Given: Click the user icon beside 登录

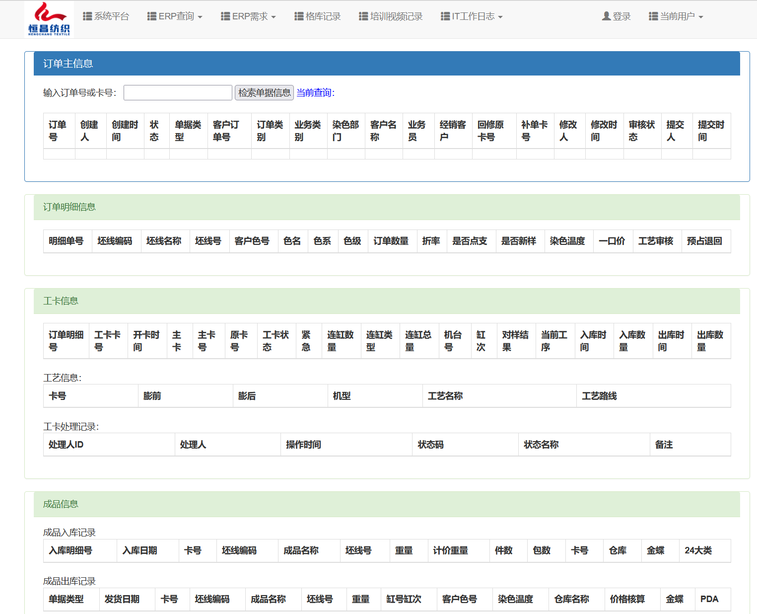Looking at the screenshot, I should (x=606, y=16).
